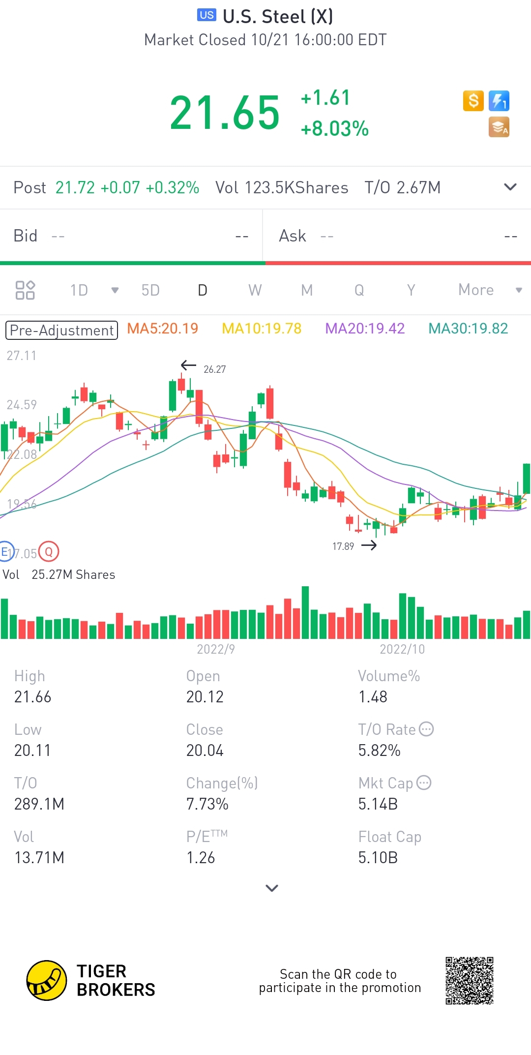
Task: Tap the P/E TTM 1.26 value
Action: (x=201, y=858)
